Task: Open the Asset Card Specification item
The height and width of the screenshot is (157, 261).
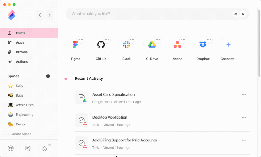Action: tap(162, 97)
